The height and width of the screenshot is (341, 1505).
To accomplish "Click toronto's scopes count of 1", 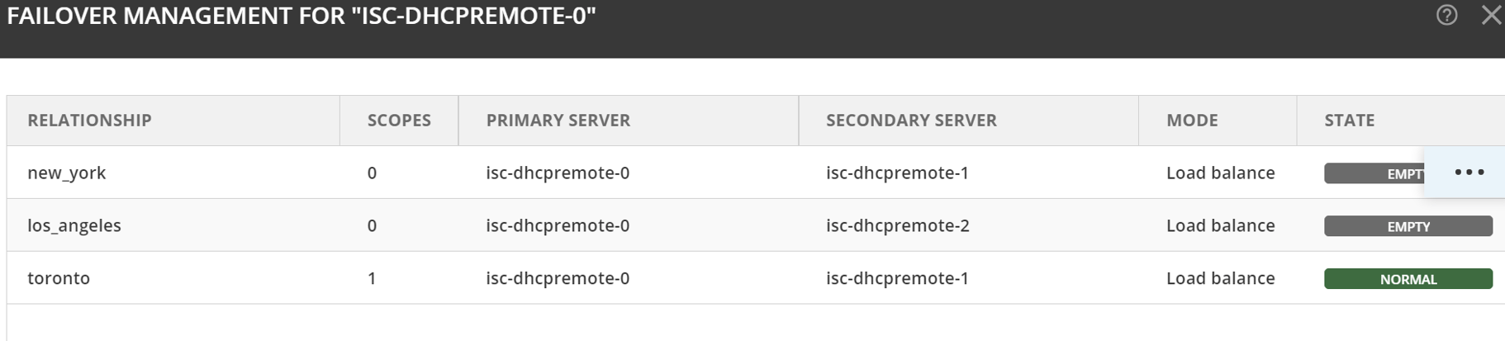I will [x=372, y=278].
